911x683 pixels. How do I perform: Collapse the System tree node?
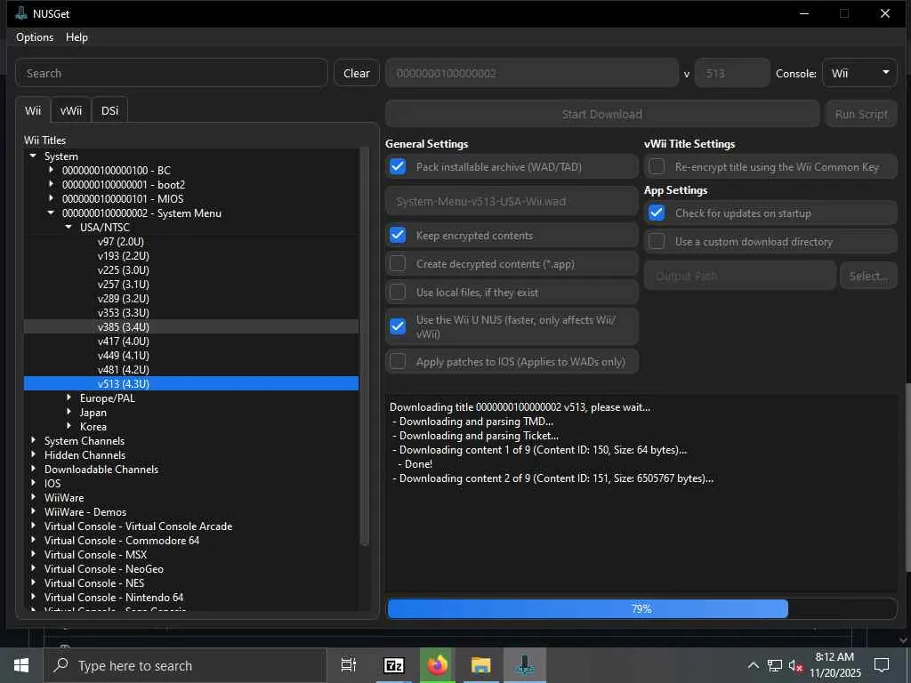tap(33, 156)
